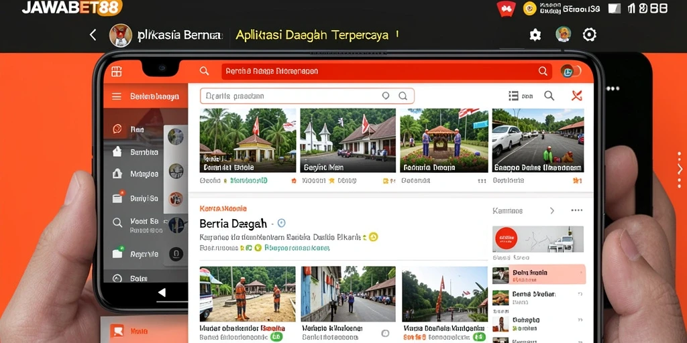Tap the magnifier inside the white search field
The image size is (687, 343).
[403, 96]
